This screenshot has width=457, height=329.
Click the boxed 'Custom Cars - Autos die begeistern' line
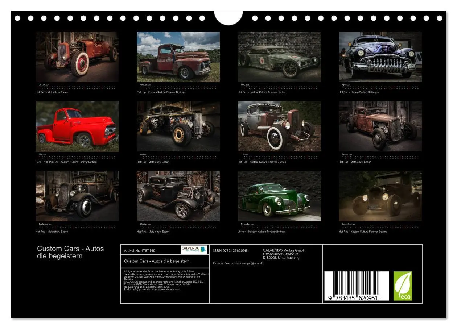pos(157,261)
